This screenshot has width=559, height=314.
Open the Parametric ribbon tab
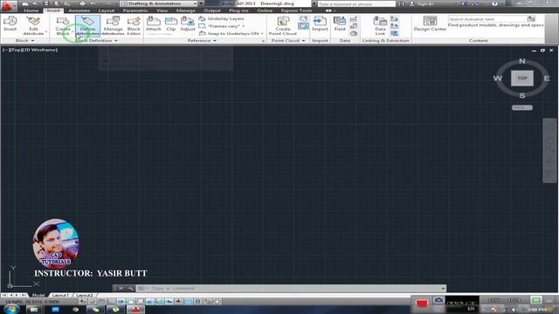tap(135, 10)
